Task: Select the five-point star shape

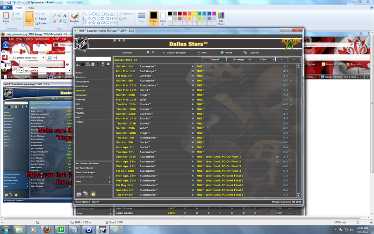Action: pyautogui.click(x=94, y=22)
